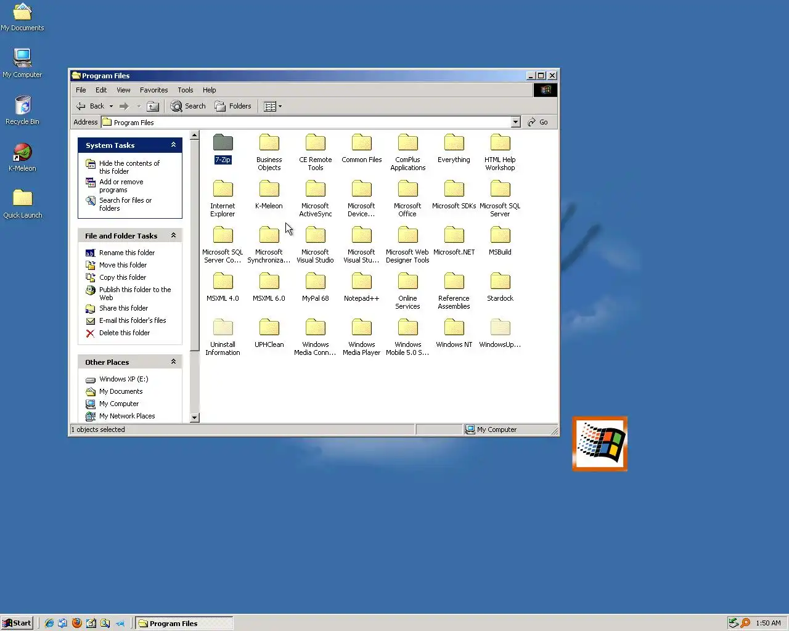The image size is (789, 631).
Task: Select the MyPal 68 folder
Action: [x=315, y=287]
